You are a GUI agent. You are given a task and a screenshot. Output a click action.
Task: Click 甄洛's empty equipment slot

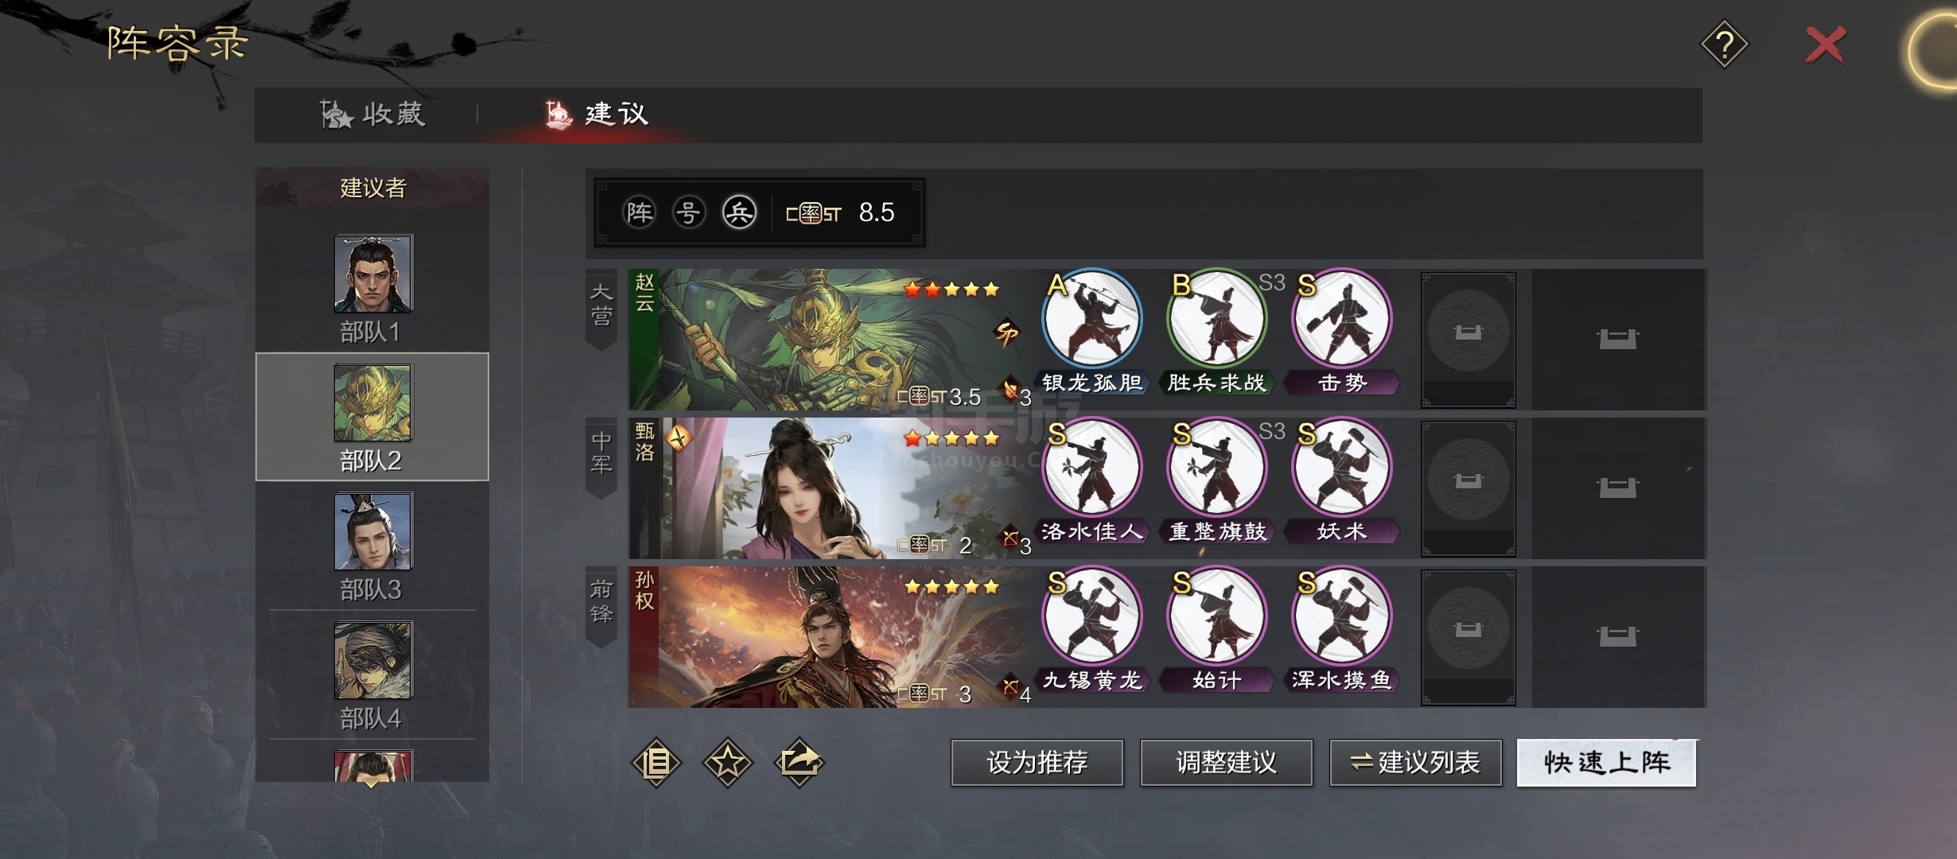[1469, 488]
